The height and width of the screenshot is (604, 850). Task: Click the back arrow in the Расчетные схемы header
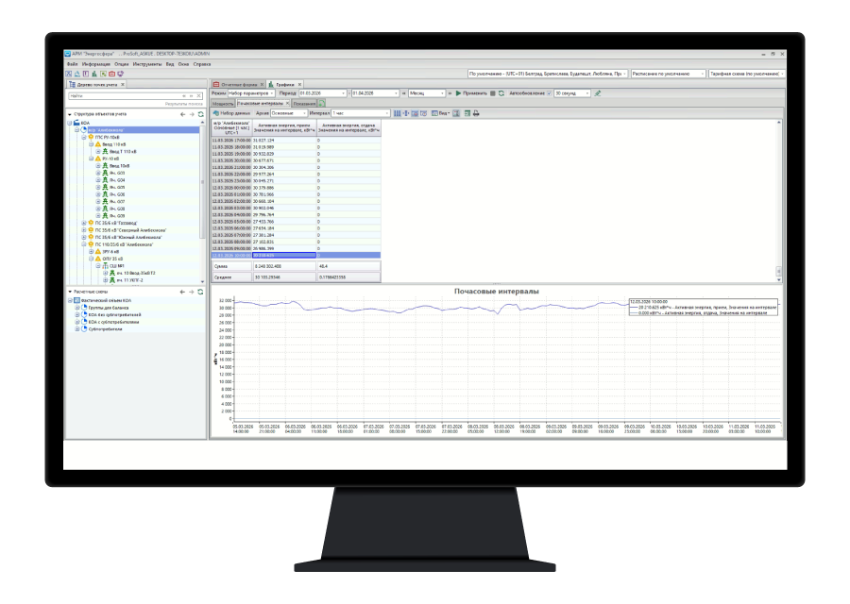click(x=182, y=293)
